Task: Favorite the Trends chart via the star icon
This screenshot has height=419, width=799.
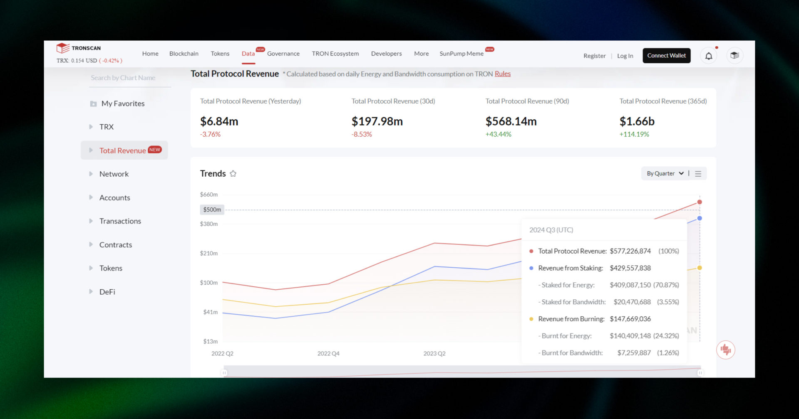Action: [233, 174]
